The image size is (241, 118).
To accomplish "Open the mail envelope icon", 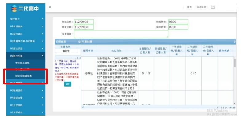I will (x=213, y=7).
